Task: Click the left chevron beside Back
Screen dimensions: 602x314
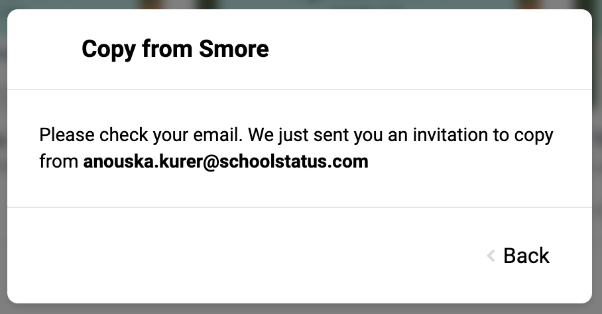Action: [x=491, y=256]
